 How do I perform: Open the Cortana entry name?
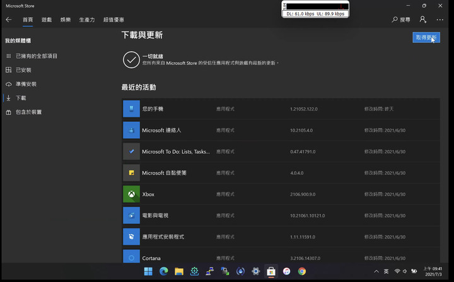[x=151, y=258]
